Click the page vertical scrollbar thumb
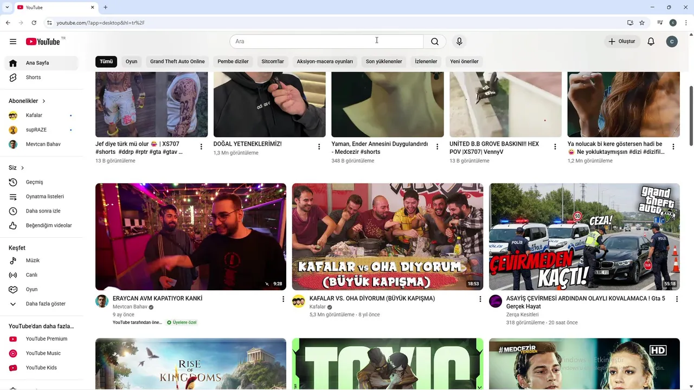 pos(691,115)
